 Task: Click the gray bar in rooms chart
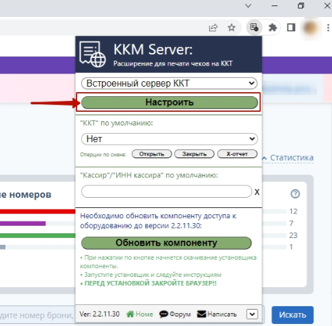tap(3, 247)
